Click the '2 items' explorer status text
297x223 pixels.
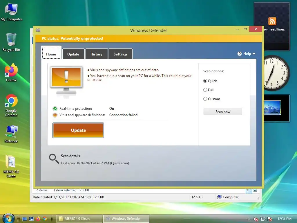pyautogui.click(x=42, y=190)
